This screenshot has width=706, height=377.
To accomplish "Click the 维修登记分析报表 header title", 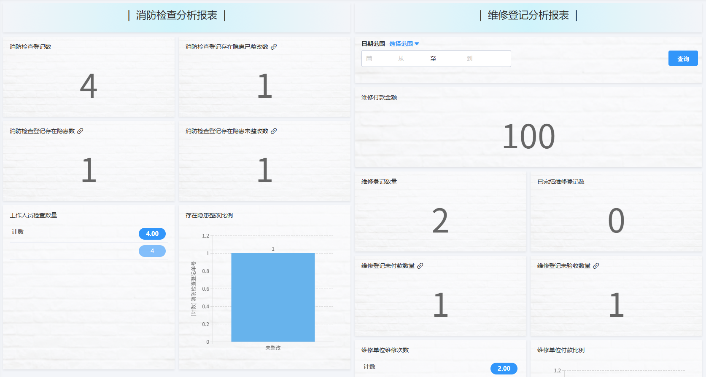I will click(528, 16).
